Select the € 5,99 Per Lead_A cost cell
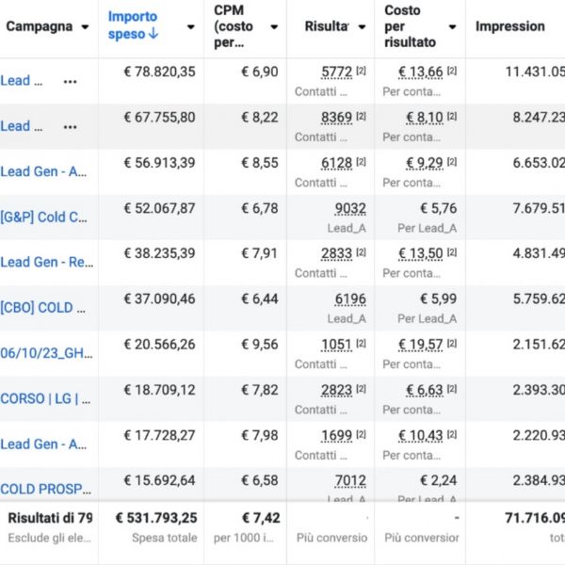565x565 pixels. (x=439, y=299)
